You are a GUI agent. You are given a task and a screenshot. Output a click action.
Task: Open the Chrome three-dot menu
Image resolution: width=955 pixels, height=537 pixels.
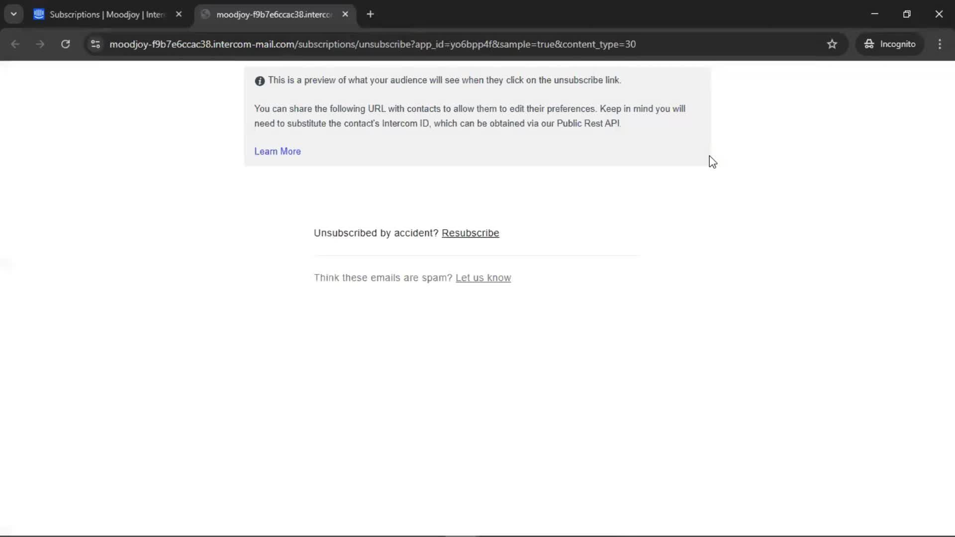[940, 44]
